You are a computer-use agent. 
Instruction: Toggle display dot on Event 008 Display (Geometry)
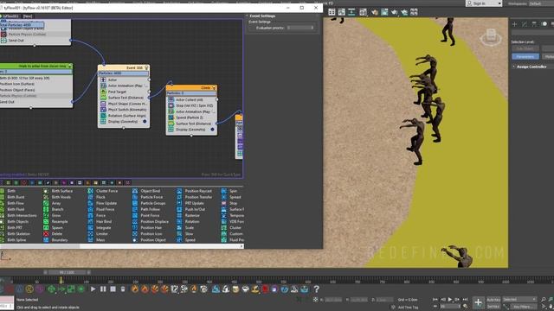coord(145,122)
